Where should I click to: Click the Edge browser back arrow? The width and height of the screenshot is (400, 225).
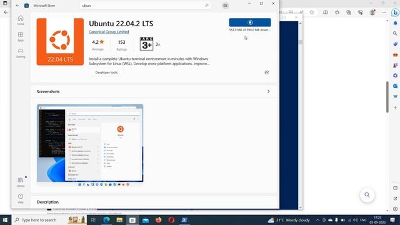(6, 12)
